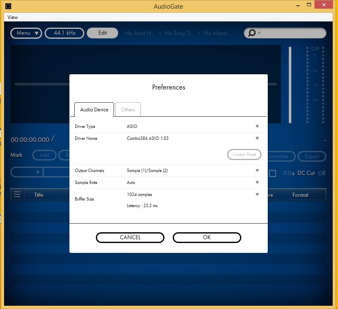Image resolution: width=338 pixels, height=309 pixels.
Task: Expand the Driver Type dropdown arrow
Action: (257, 126)
